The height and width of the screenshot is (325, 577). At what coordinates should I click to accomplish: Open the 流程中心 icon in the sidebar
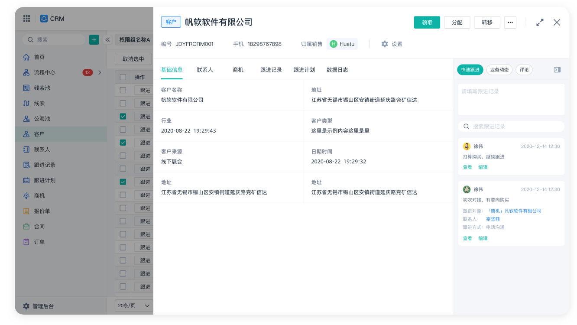point(26,72)
